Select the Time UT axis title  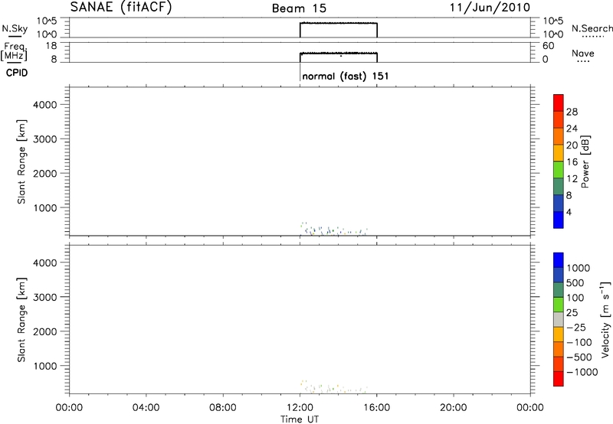pyautogui.click(x=300, y=419)
